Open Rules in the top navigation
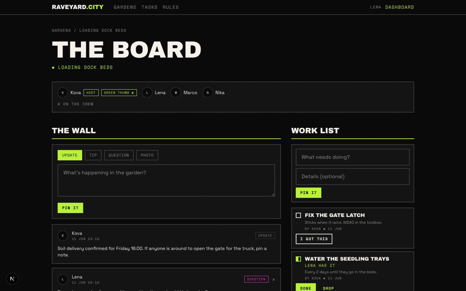The height and width of the screenshot is (291, 466). pos(171,7)
